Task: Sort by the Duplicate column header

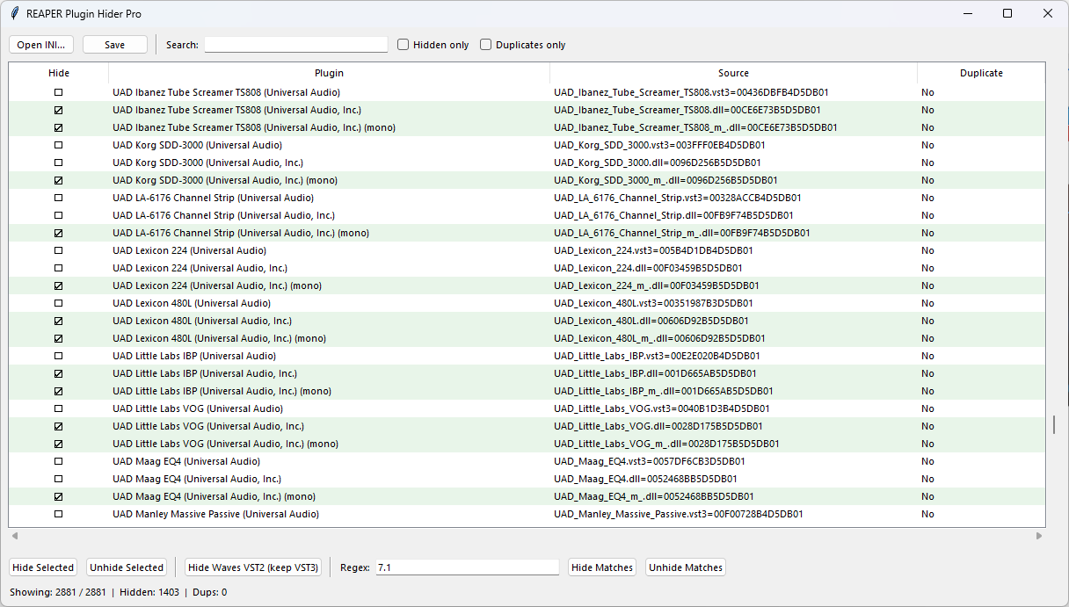Action: tap(981, 73)
